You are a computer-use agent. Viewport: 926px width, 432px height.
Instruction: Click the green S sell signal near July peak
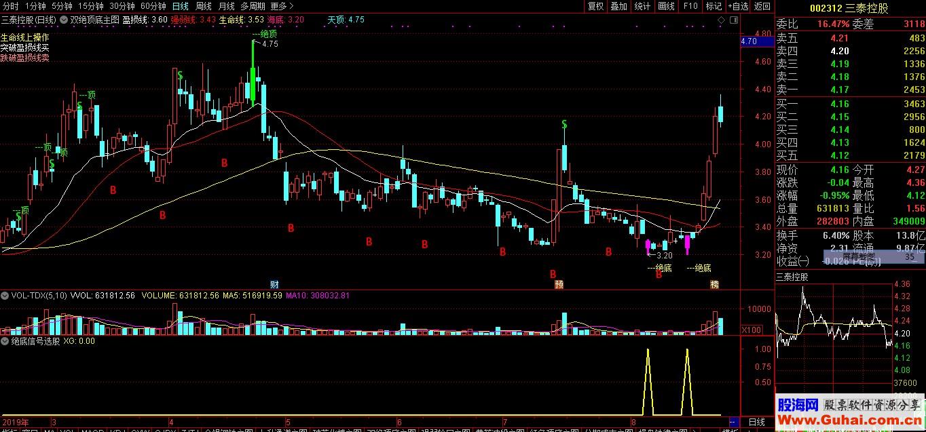click(x=564, y=125)
